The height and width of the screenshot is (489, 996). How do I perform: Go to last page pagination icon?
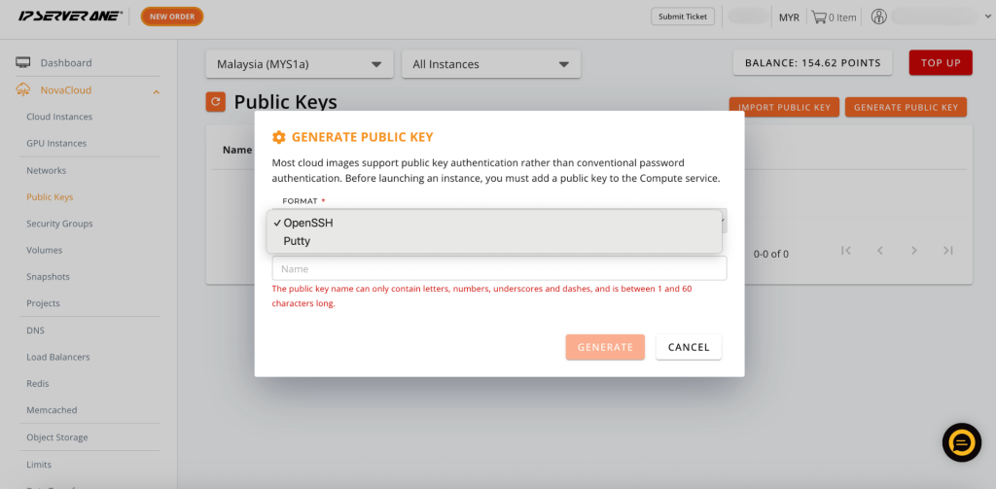pyautogui.click(x=947, y=250)
